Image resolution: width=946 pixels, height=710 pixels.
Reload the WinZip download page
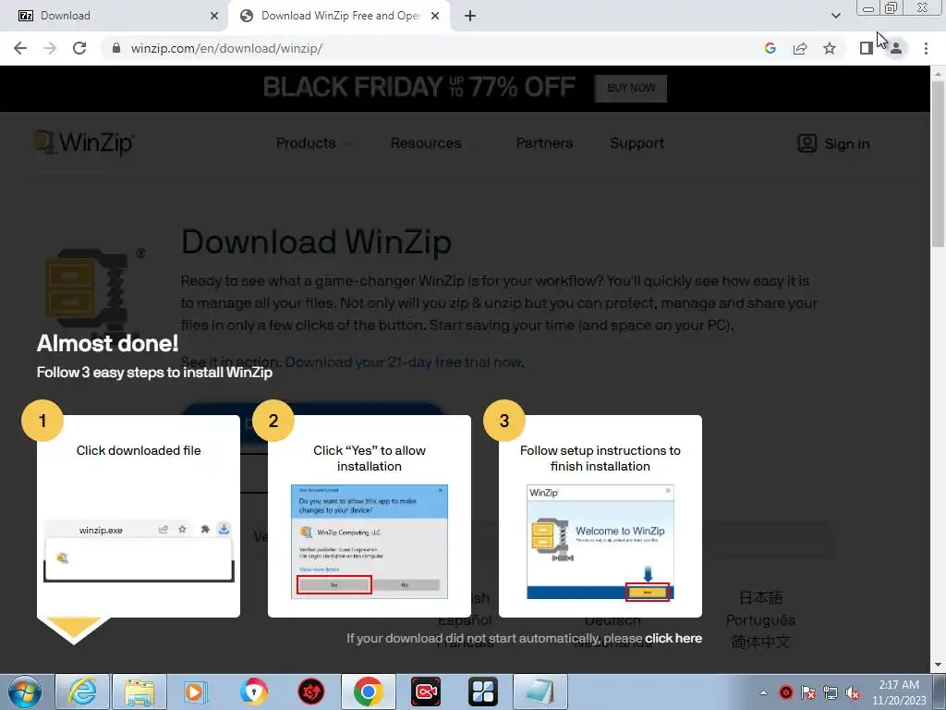79,48
